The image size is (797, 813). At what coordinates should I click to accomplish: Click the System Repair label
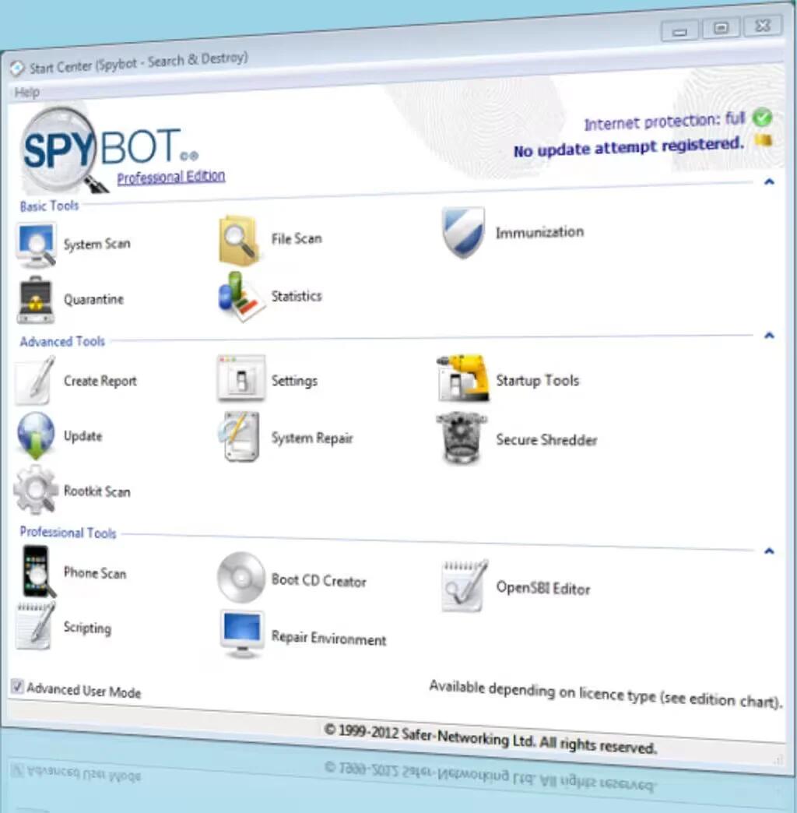(x=312, y=438)
